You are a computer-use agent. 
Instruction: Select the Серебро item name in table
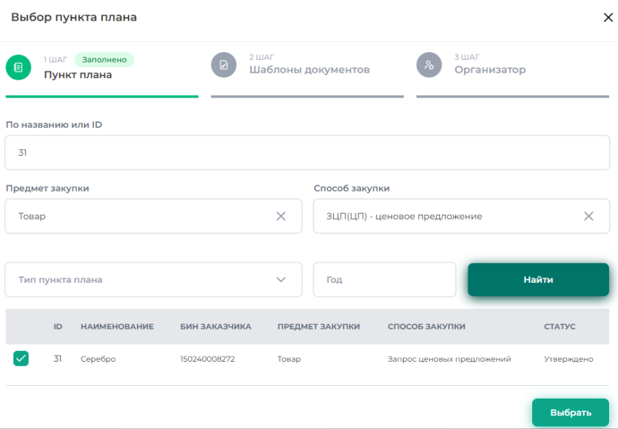pyautogui.click(x=98, y=359)
